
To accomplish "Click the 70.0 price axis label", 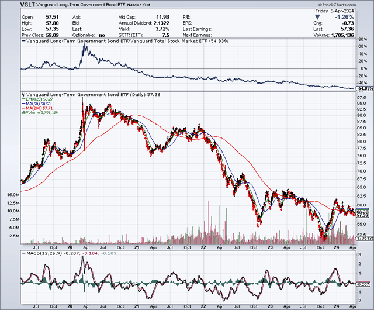I will coord(362,171).
